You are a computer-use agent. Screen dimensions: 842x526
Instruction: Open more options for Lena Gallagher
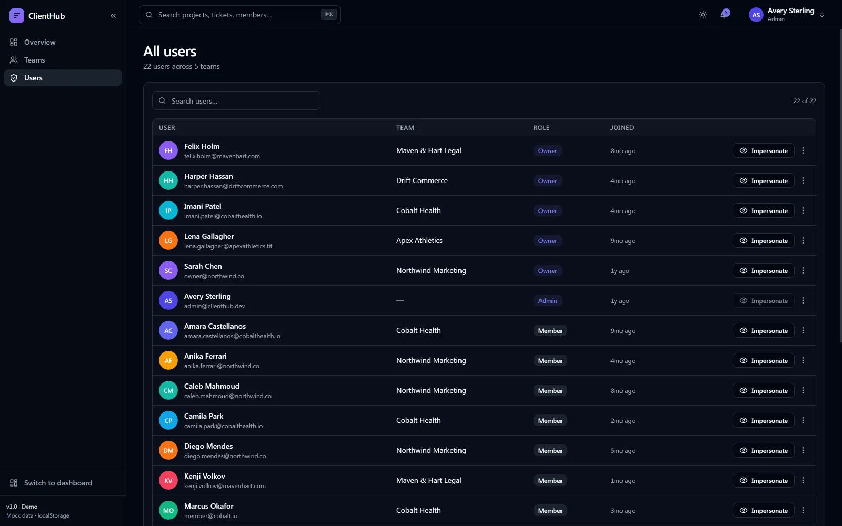(x=803, y=240)
